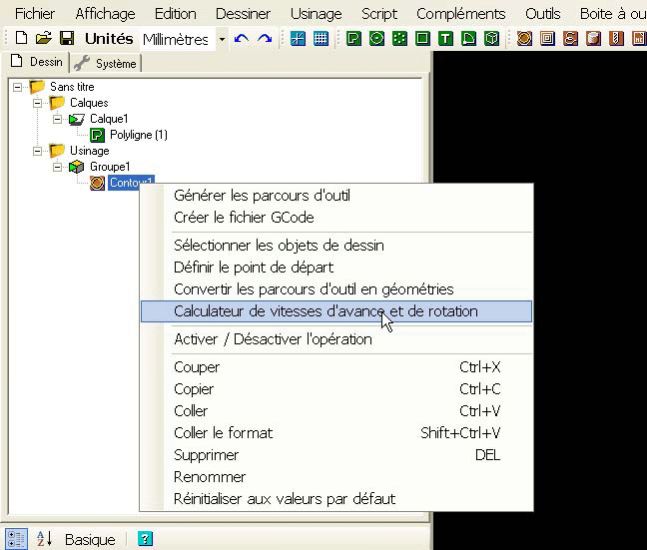Screen dimensions: 647x550
Task: Select the Contour1 operation in the tree
Action: click(x=131, y=183)
